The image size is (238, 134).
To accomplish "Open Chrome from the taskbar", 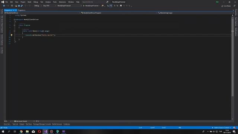I will pyautogui.click(x=21, y=131).
